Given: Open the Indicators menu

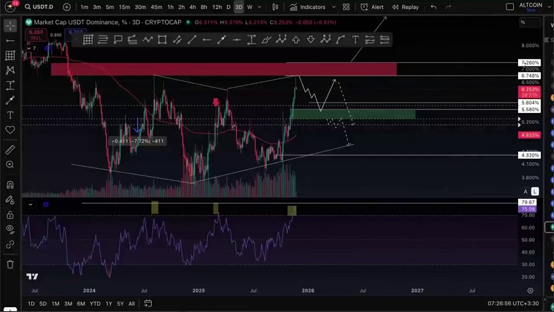Looking at the screenshot, I should click(x=308, y=7).
